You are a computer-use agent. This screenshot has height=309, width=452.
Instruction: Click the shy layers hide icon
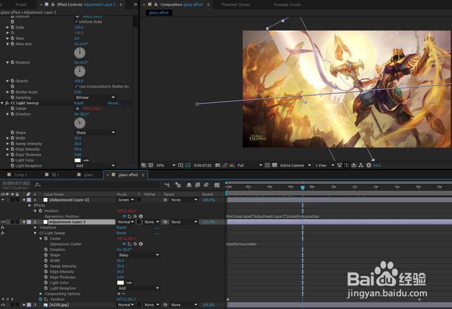[189, 185]
